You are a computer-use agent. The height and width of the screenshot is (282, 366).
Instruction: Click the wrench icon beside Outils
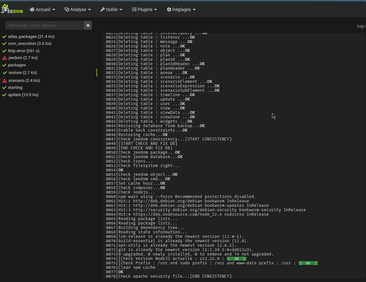[x=102, y=9]
